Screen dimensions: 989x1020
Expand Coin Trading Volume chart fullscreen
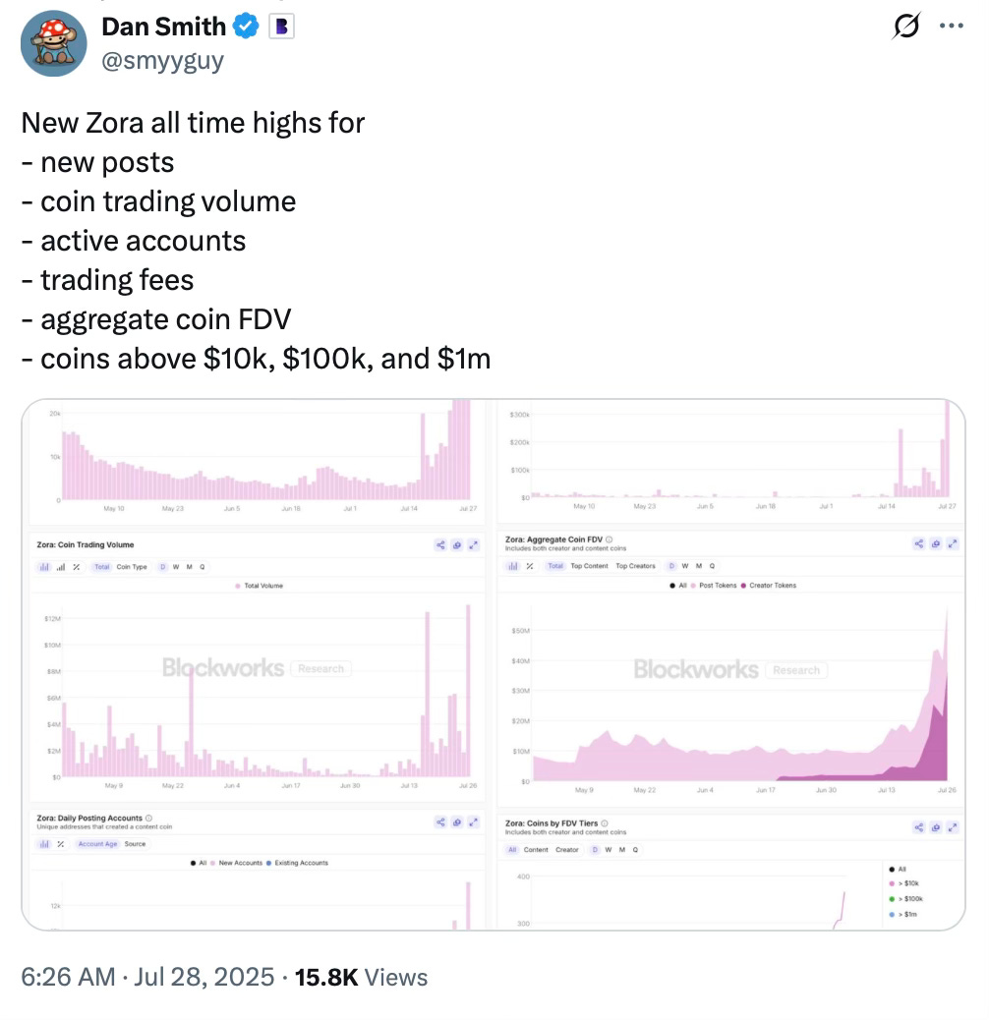[473, 545]
